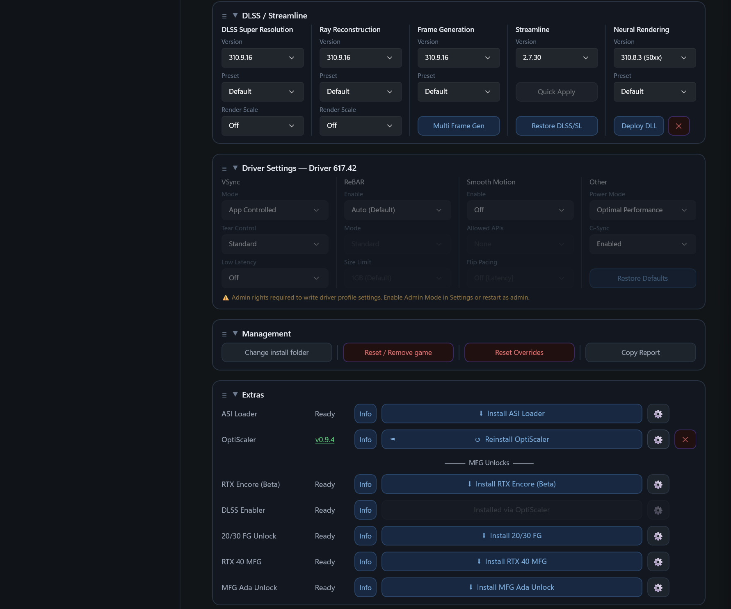Open RTX 40 MFG gear settings
The width and height of the screenshot is (731, 609).
click(x=658, y=562)
